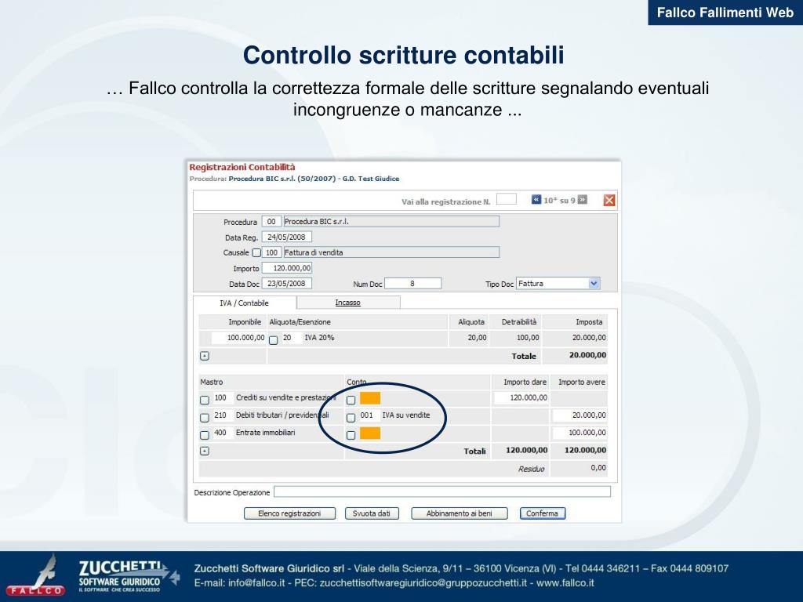The width and height of the screenshot is (803, 602).
Task: Click the Importo field 120.000,00
Action: [x=287, y=268]
